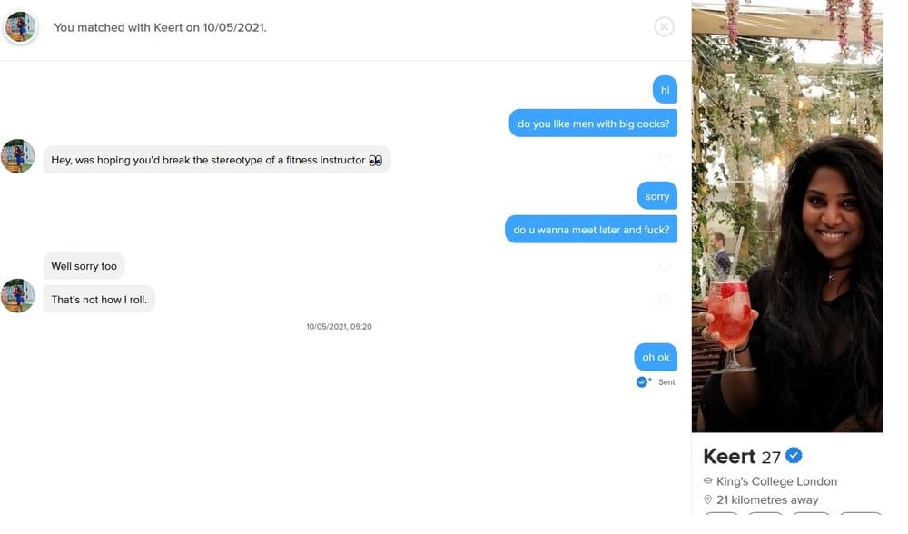Image resolution: width=908 pixels, height=534 pixels.
Task: Click the read receipt double-check icon
Action: click(642, 381)
